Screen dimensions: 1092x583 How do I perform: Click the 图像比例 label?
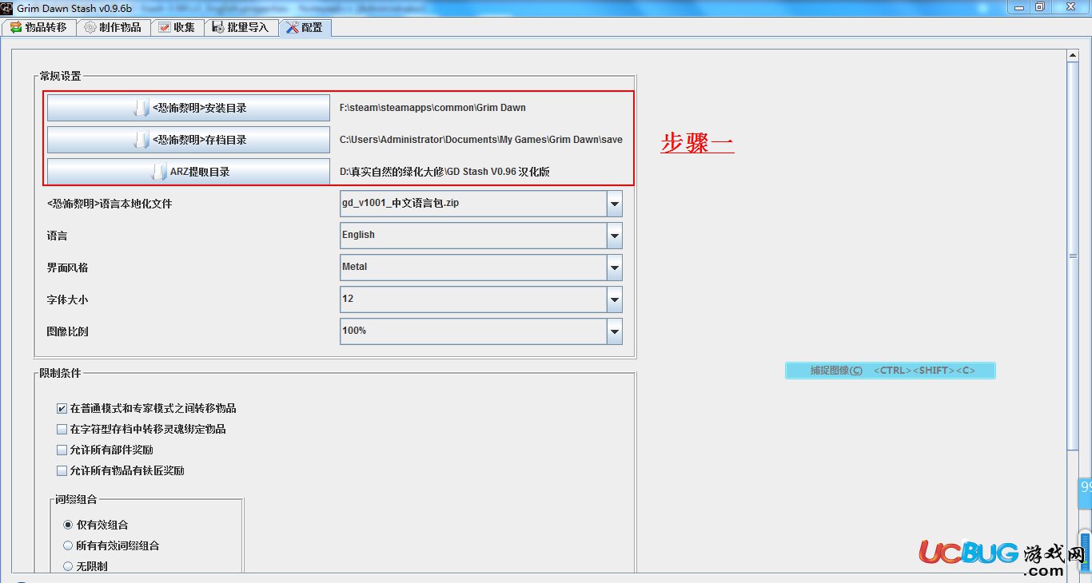tap(68, 331)
